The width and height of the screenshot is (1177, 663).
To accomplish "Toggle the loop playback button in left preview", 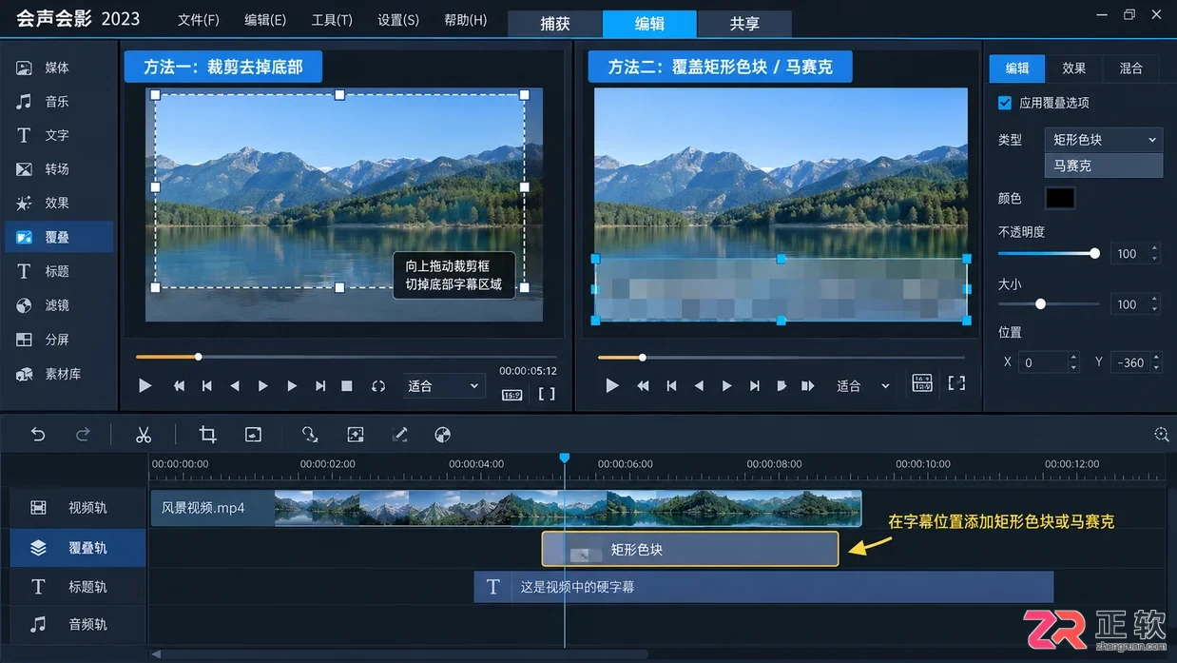I will point(378,386).
